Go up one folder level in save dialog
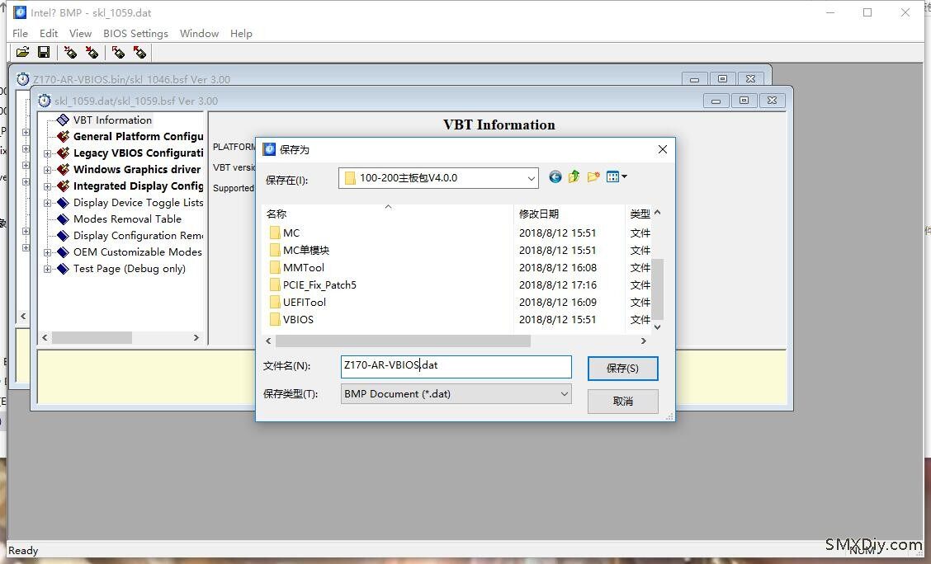Image resolution: width=931 pixels, height=564 pixels. pyautogui.click(x=574, y=176)
